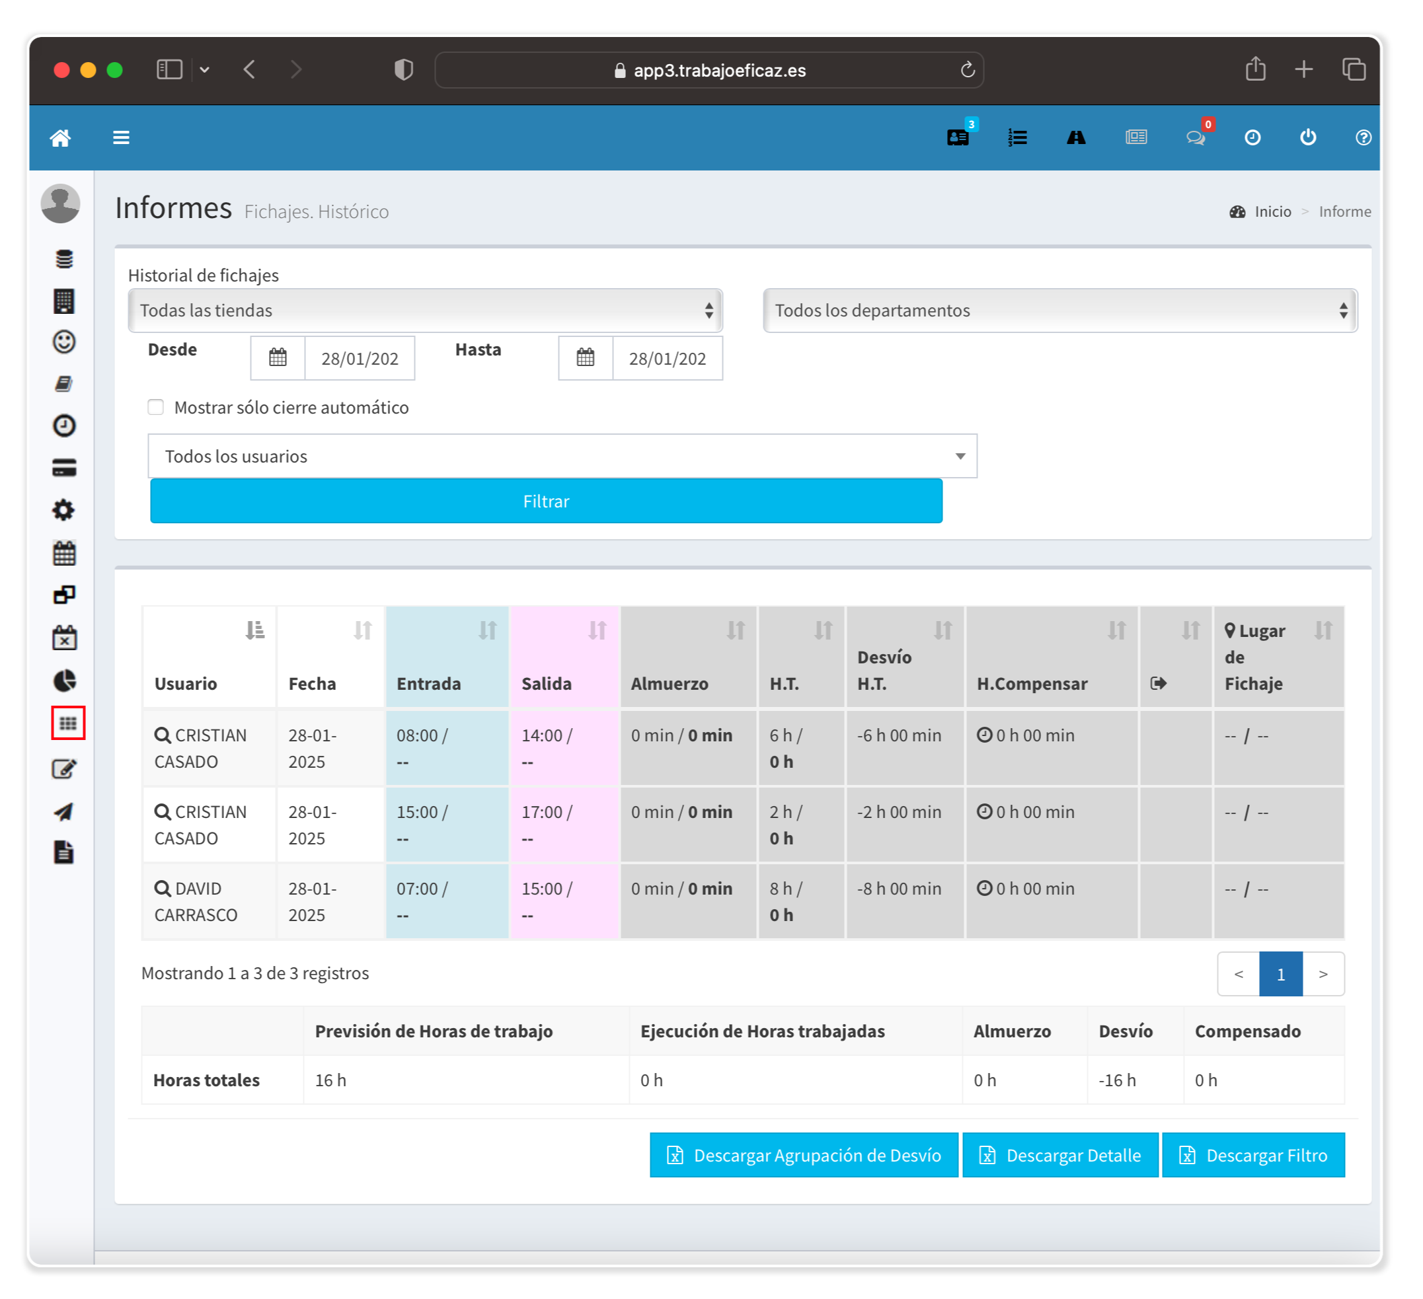Screen dimensions: 1423x1299
Task: Click Descargar Detalle button
Action: (1060, 1155)
